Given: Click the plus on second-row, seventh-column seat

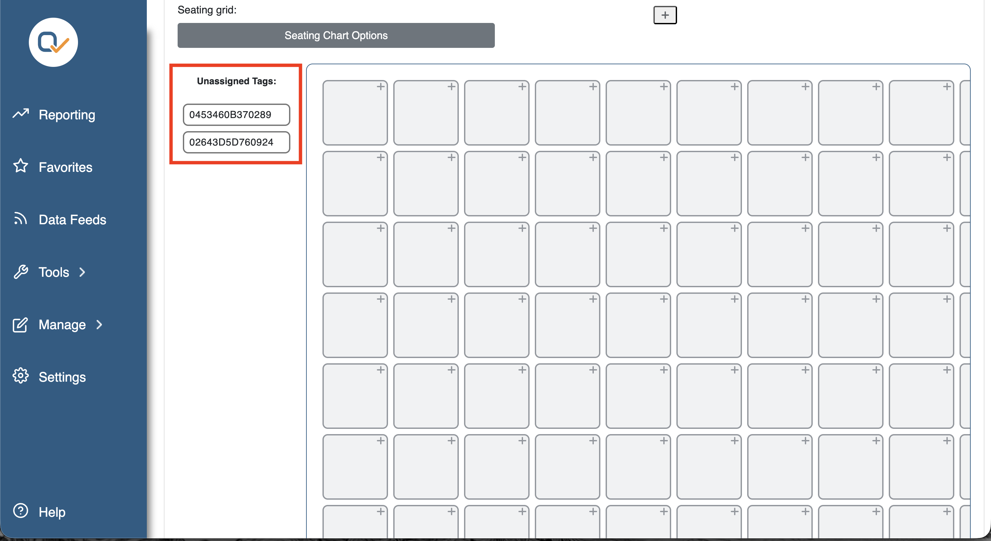Looking at the screenshot, I should pos(805,157).
